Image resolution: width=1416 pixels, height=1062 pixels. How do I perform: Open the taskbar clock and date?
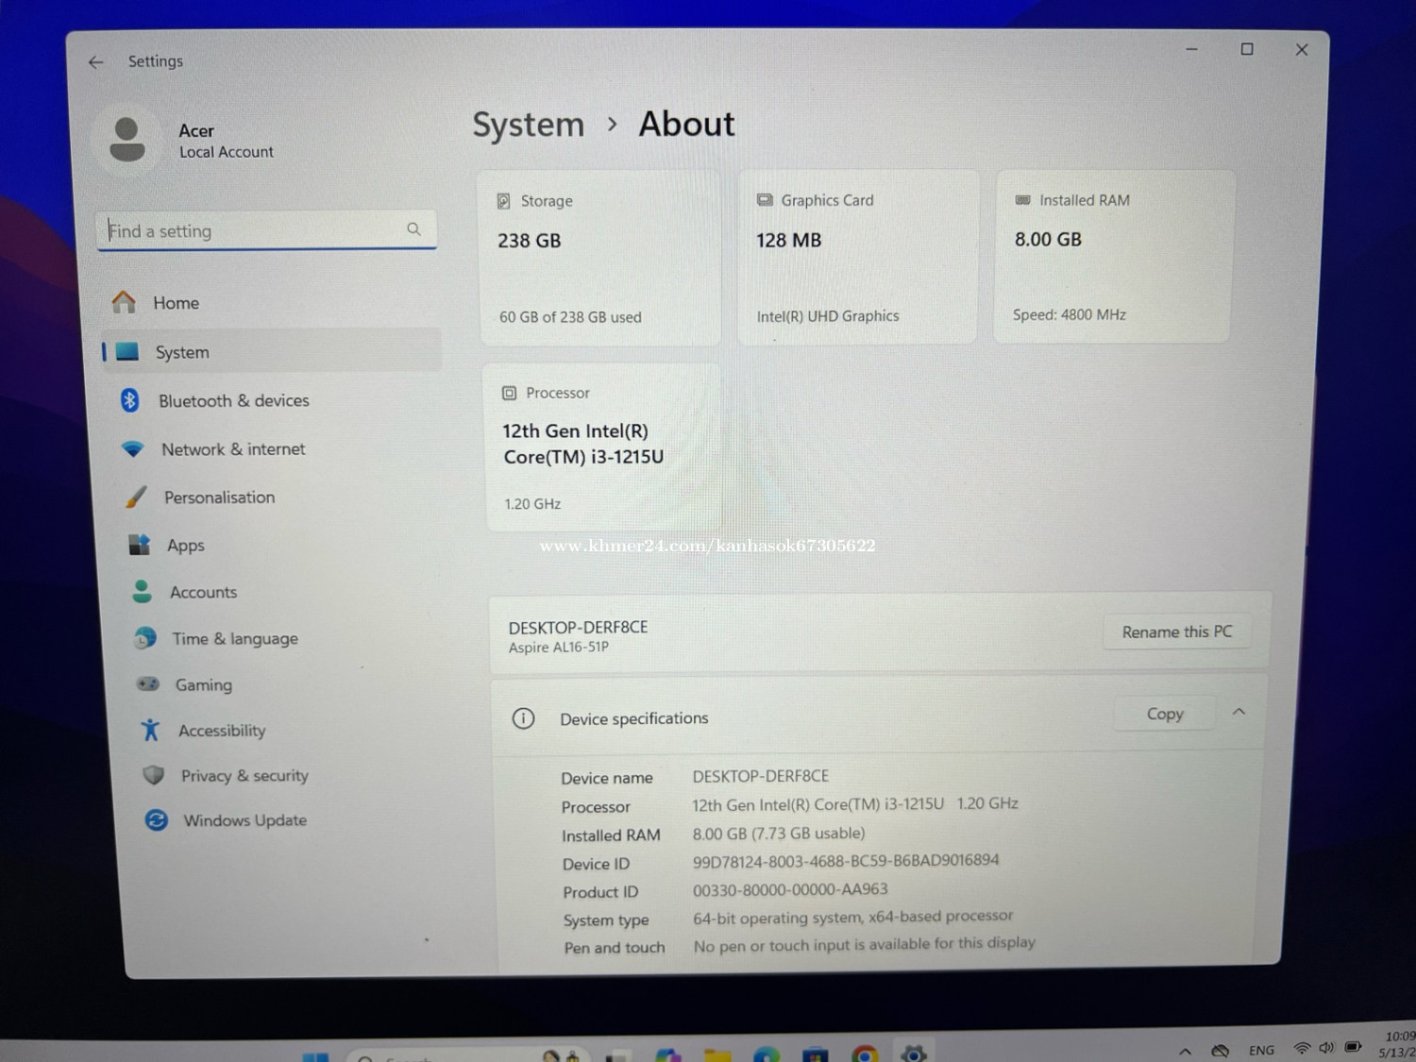point(1398,1044)
